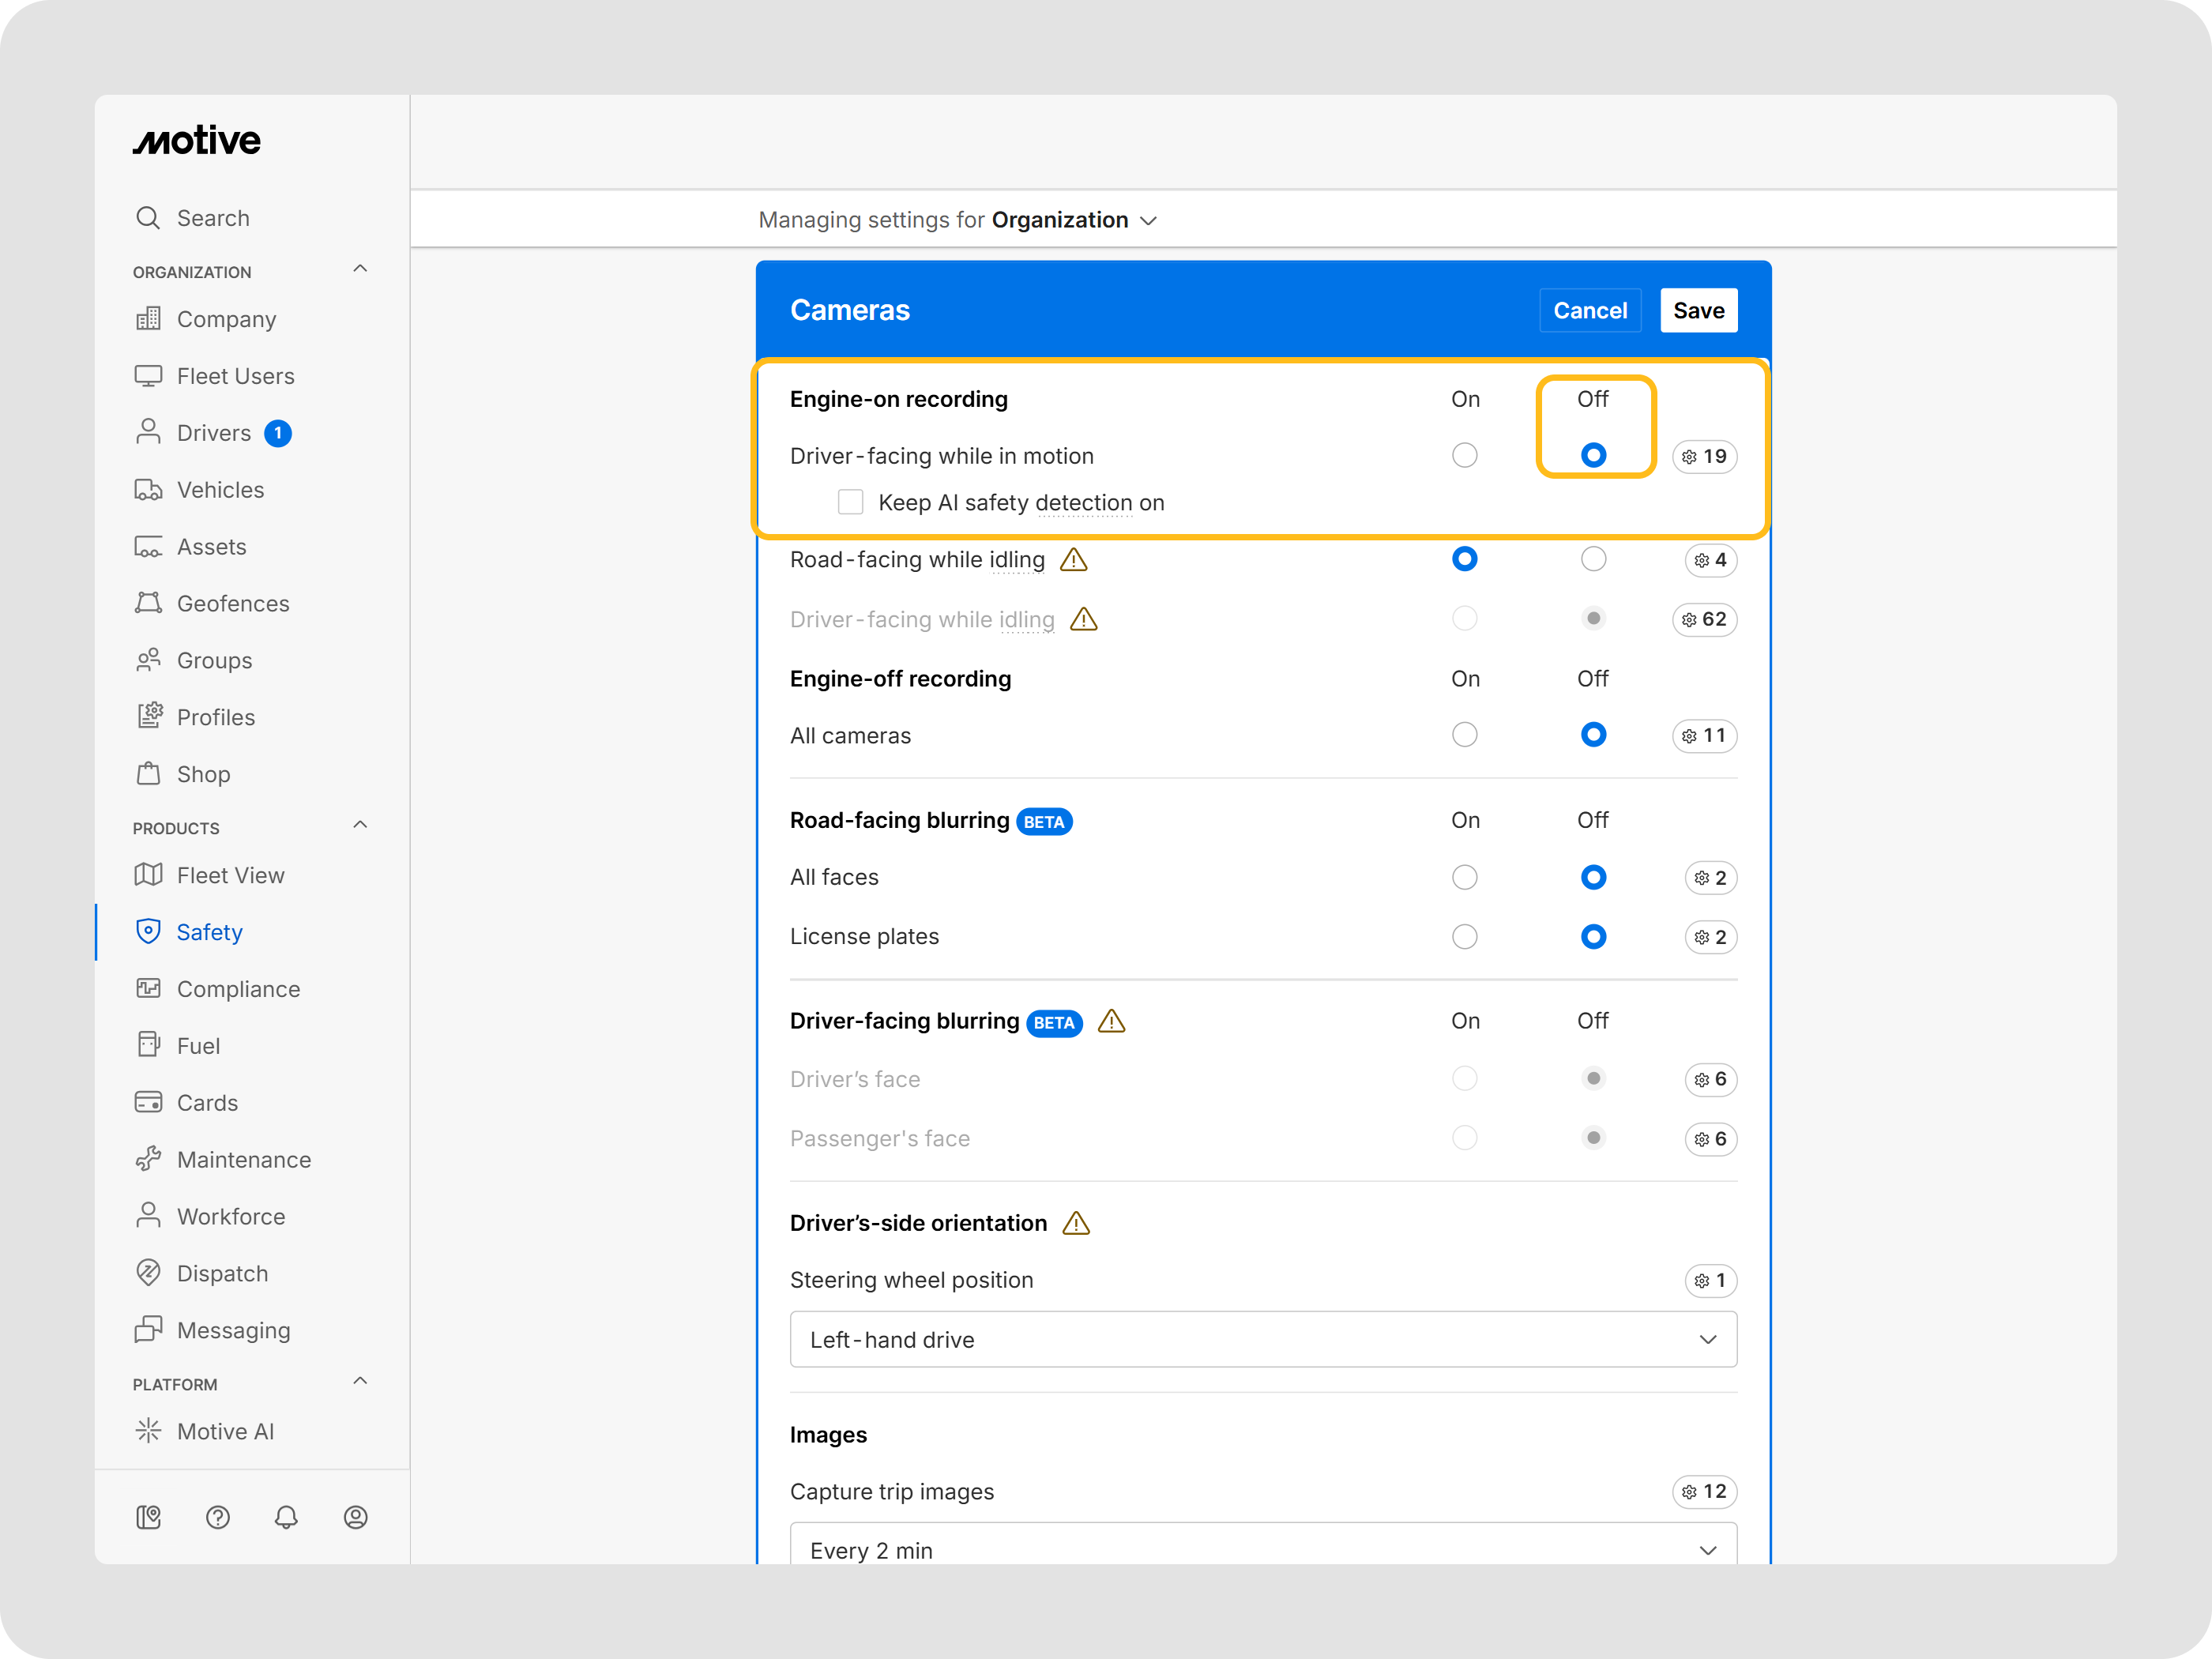Click warning icon beside Driver-facing while idling
2212x1659 pixels.
click(1083, 619)
